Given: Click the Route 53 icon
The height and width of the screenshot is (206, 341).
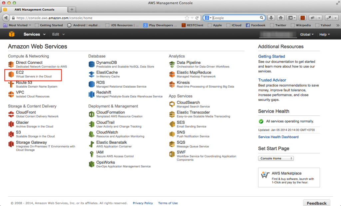Looking at the screenshot, I should point(11,84).
